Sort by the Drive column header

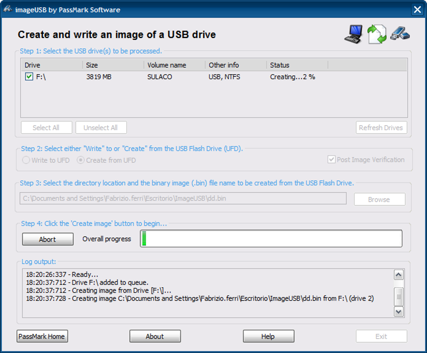coord(52,65)
